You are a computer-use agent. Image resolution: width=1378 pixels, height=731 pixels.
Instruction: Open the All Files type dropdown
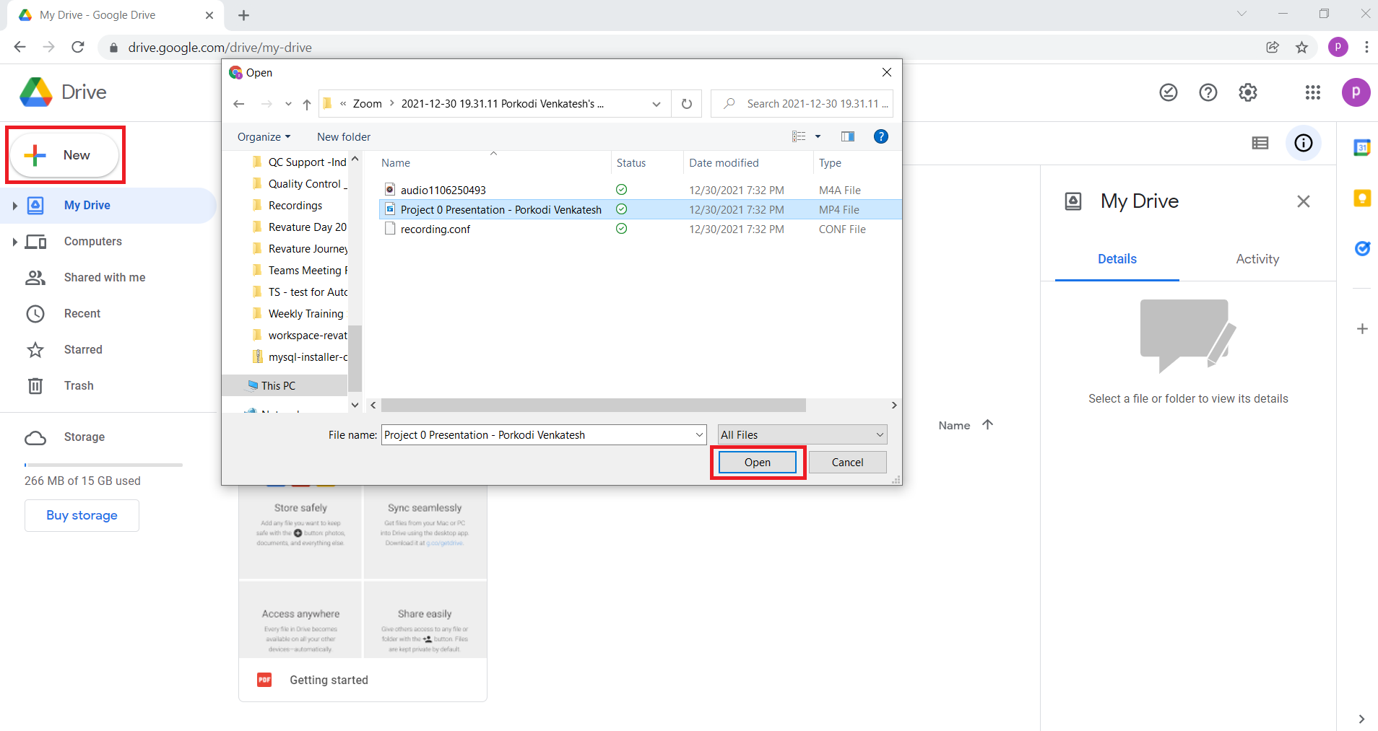click(x=802, y=434)
